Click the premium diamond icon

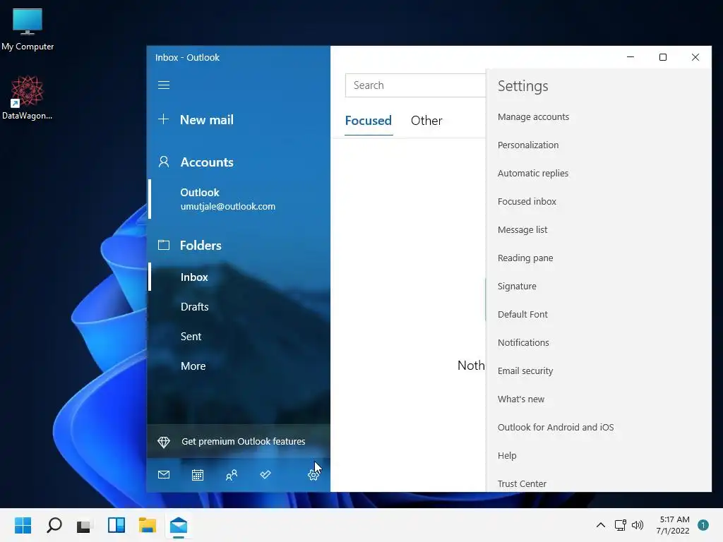click(x=164, y=442)
